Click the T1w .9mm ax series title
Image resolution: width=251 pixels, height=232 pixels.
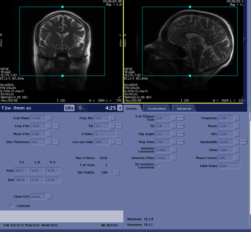coord(16,108)
